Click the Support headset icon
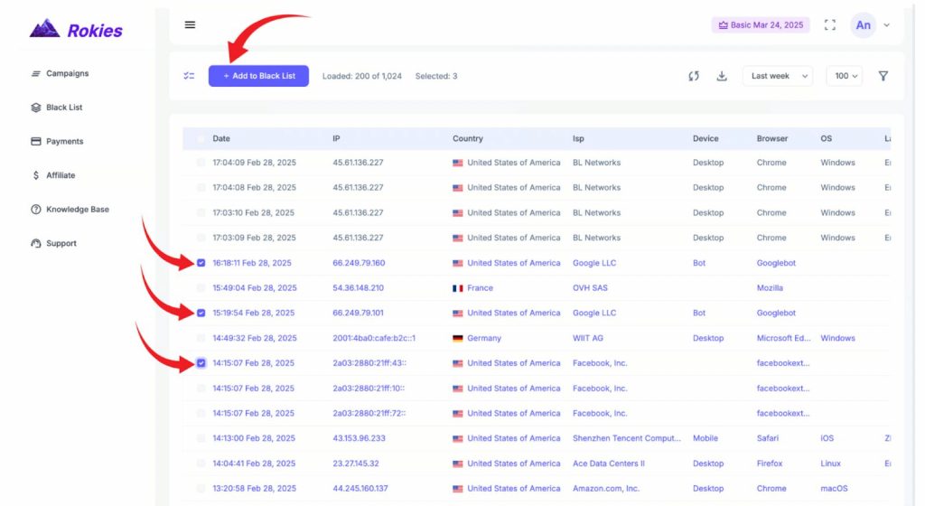The height and width of the screenshot is (506, 925). tap(36, 243)
